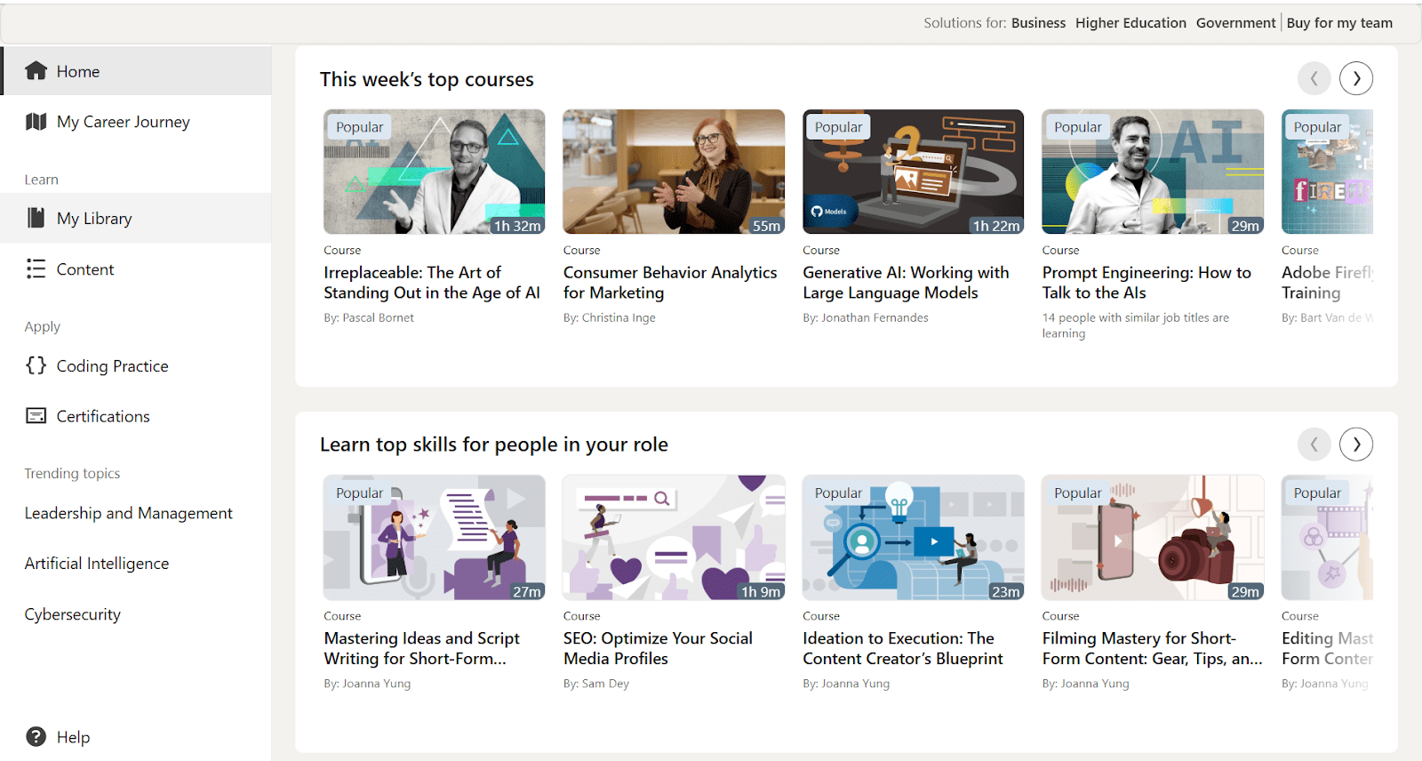This screenshot has height=761, width=1422.
Task: Open Government solutions link
Action: tap(1235, 23)
